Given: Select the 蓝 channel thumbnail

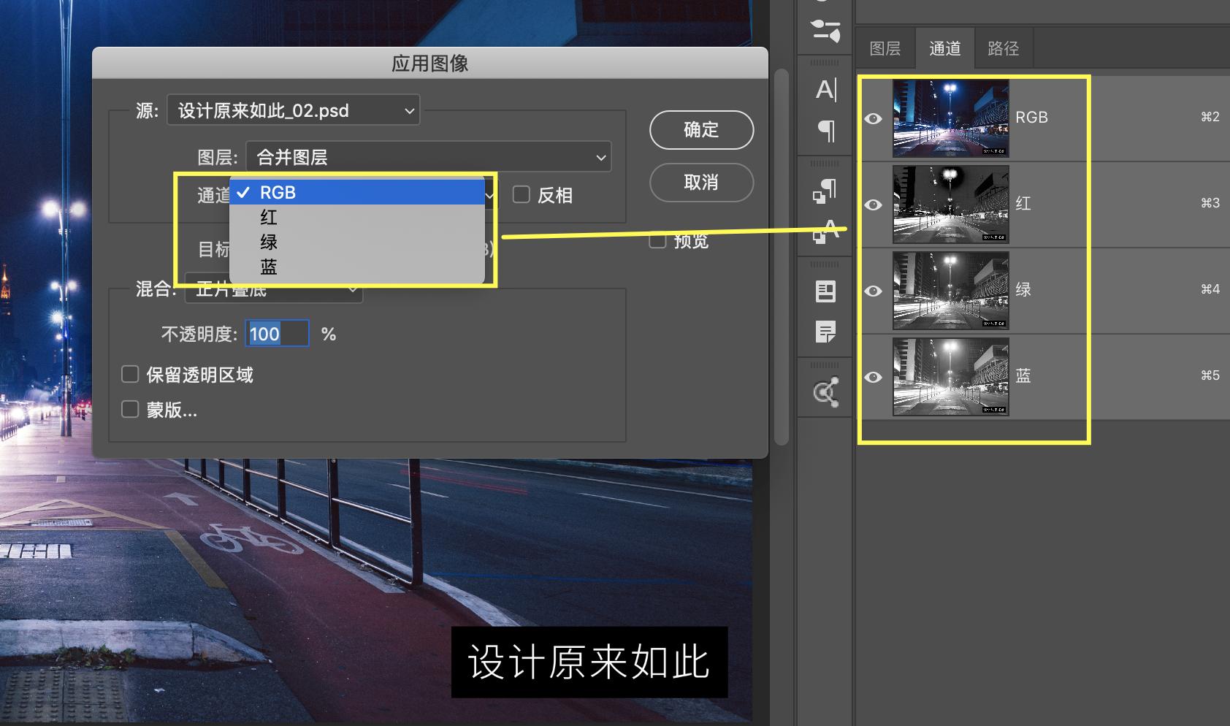Looking at the screenshot, I should (x=950, y=375).
